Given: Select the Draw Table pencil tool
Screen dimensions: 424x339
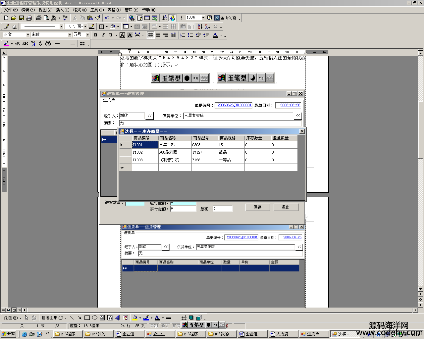Looking at the screenshot, I should [6, 26].
